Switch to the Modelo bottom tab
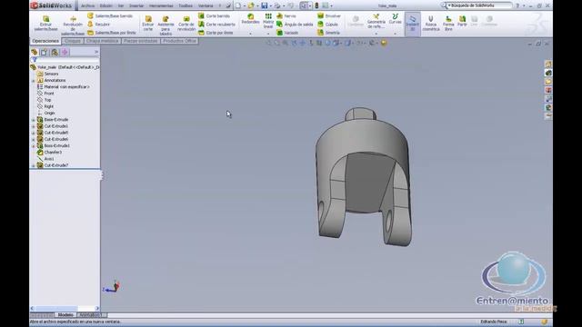This screenshot has height=327, width=582. 65,315
